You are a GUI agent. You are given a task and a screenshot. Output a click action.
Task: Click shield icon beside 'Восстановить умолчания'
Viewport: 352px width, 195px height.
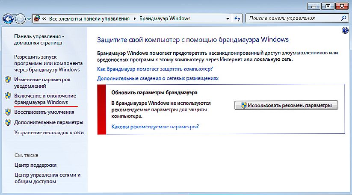[x=8, y=112]
